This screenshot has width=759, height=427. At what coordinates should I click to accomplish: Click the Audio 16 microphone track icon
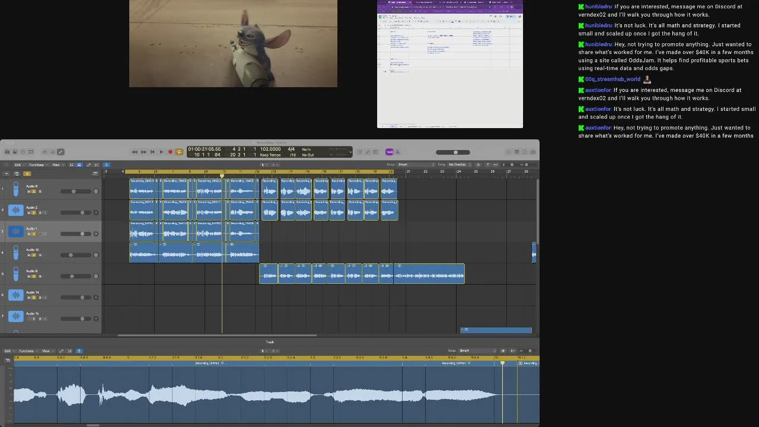tap(16, 253)
